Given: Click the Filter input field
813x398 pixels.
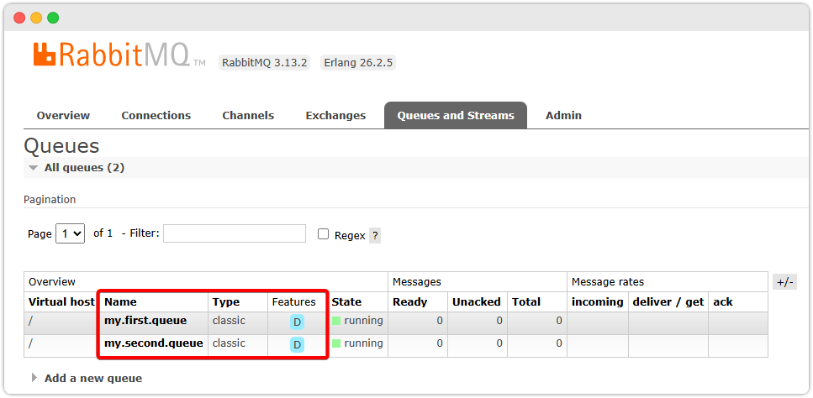Looking at the screenshot, I should pyautogui.click(x=235, y=233).
